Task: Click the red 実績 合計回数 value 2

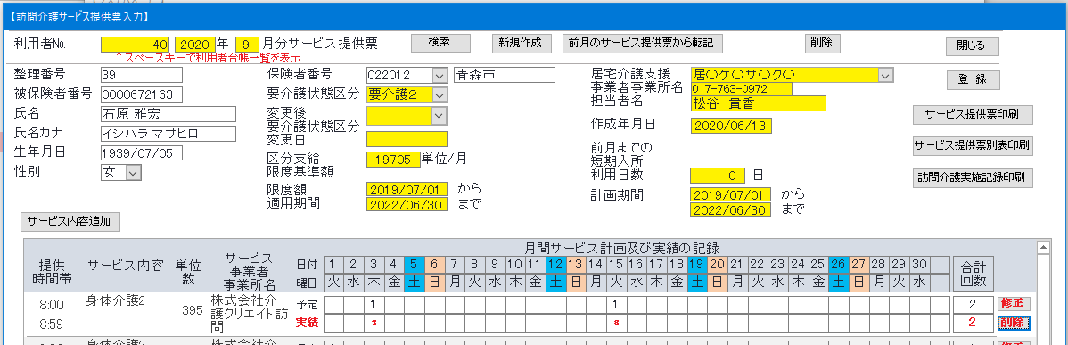Action: click(972, 323)
